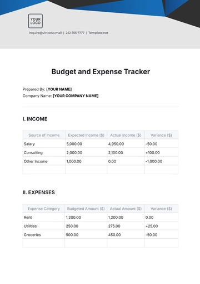The width and height of the screenshot is (200, 284).
Task: Click Utilities budgeted amount 250.00
Action: tap(72, 226)
